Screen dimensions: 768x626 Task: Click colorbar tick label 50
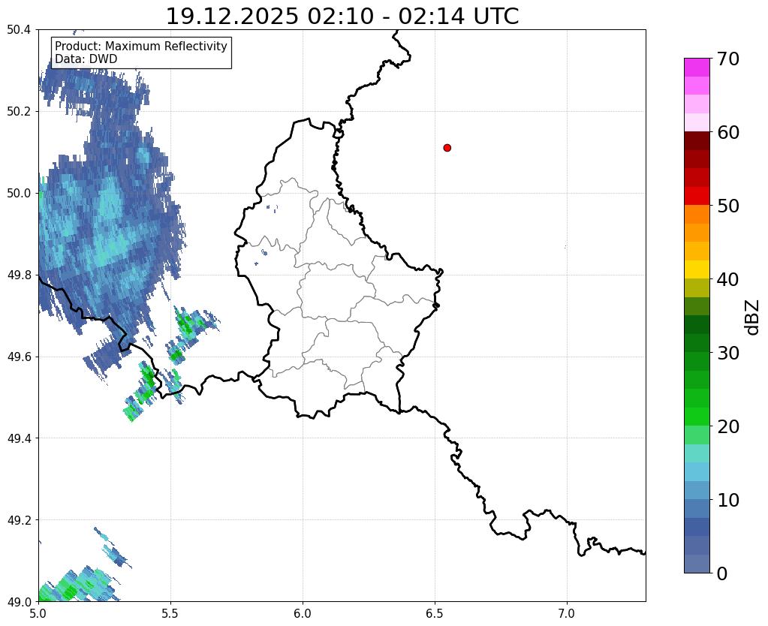(x=728, y=206)
